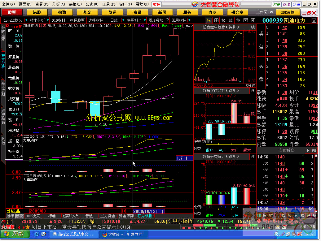Open the 日线 period dropdown arrow
Viewport: 321px width, 241px height.
click(x=123, y=20)
